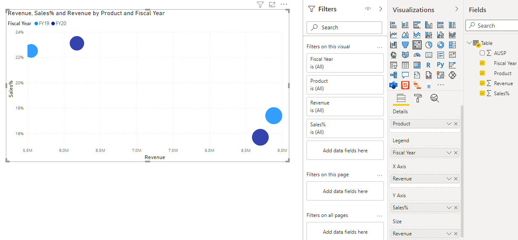
Task: Click FY19 legend color dot
Action: [36, 23]
